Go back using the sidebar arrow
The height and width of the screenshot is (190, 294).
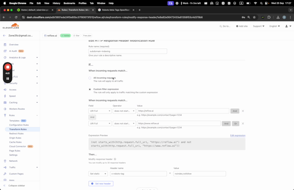pyautogui.click(x=4, y=35)
